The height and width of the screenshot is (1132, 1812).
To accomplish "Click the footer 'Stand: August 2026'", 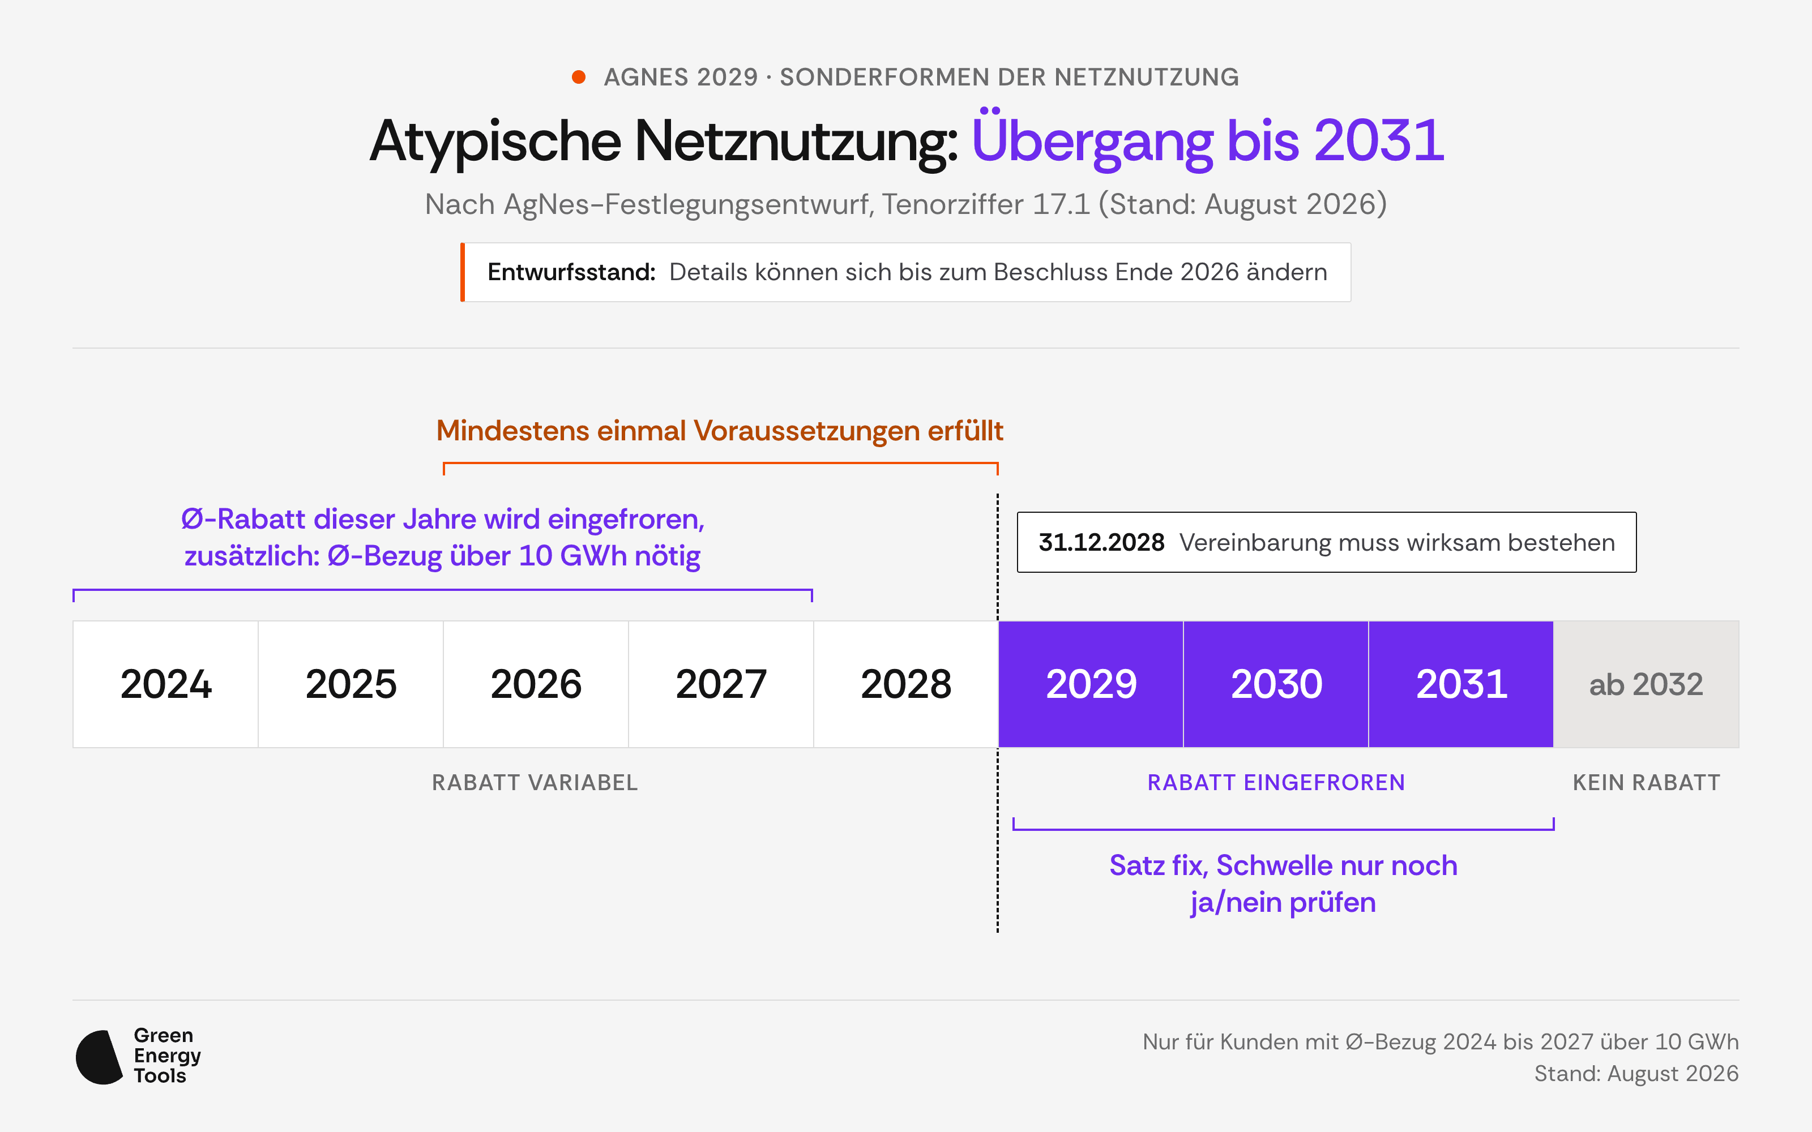I will click(x=1636, y=1074).
